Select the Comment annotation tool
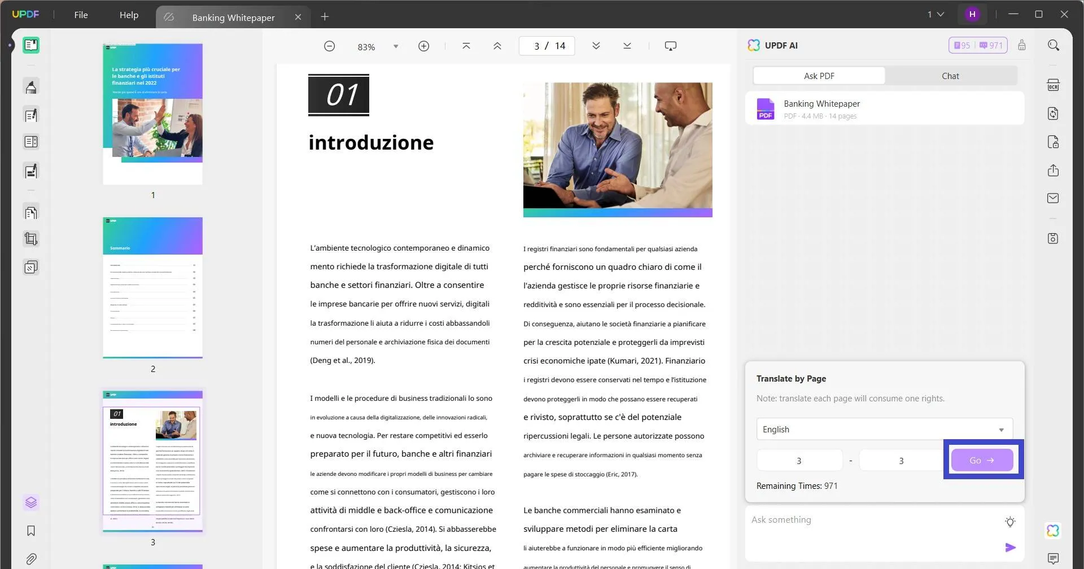This screenshot has width=1084, height=569. click(31, 86)
